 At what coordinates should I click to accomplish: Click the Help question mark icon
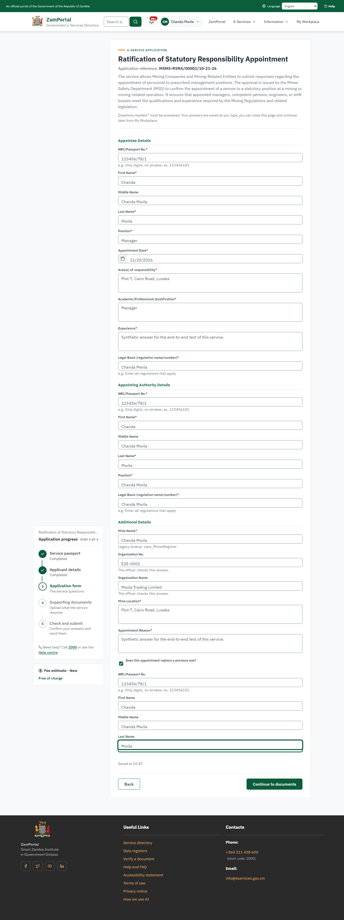tap(325, 6)
